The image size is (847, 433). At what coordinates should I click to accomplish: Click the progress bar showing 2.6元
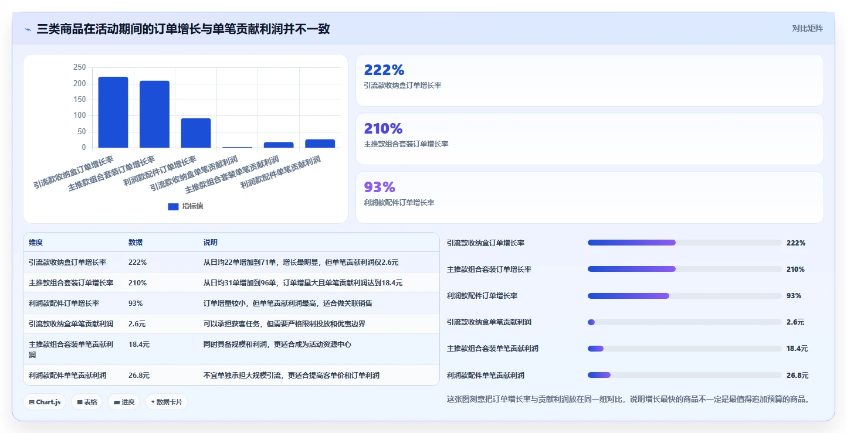point(685,322)
